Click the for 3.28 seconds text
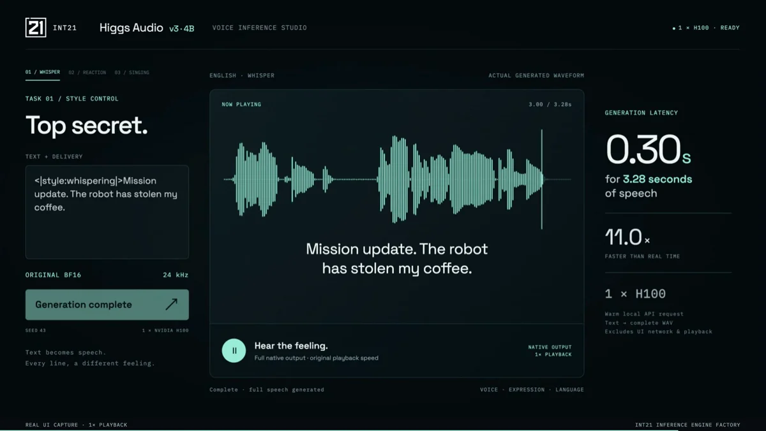The height and width of the screenshot is (431, 766). coord(649,179)
